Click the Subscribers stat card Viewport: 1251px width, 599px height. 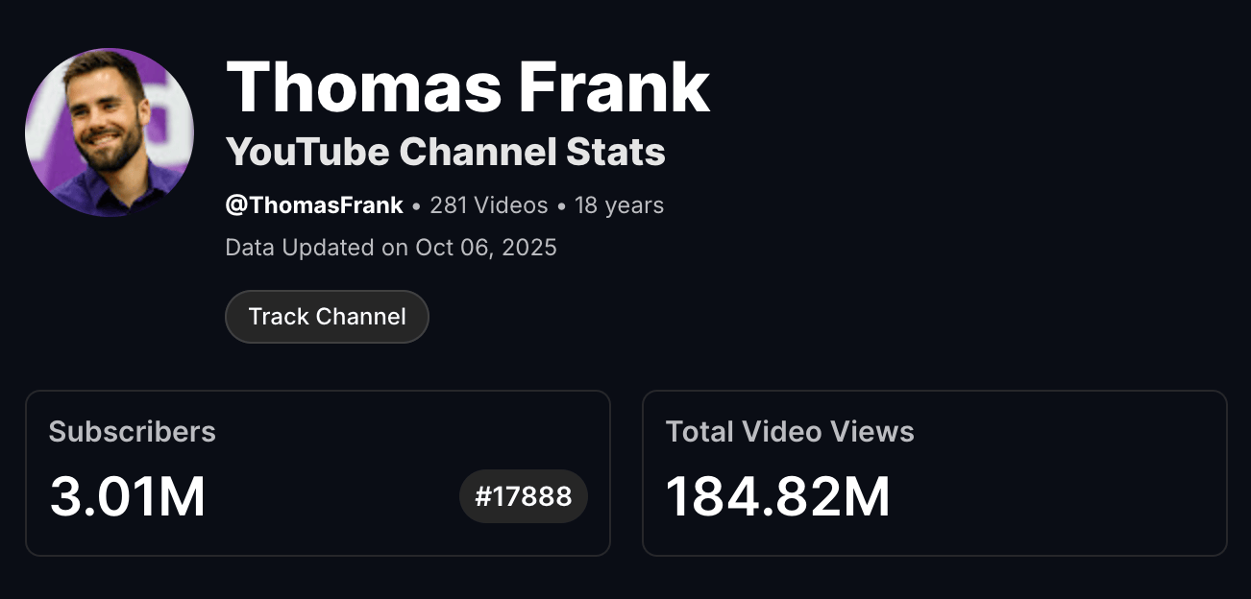[319, 471]
